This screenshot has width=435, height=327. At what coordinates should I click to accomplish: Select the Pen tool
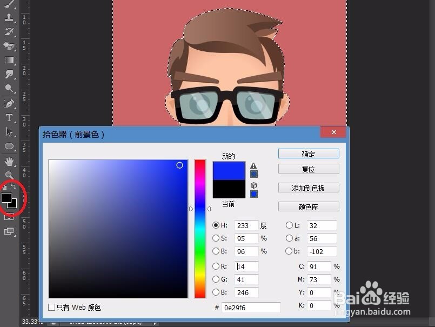click(9, 104)
